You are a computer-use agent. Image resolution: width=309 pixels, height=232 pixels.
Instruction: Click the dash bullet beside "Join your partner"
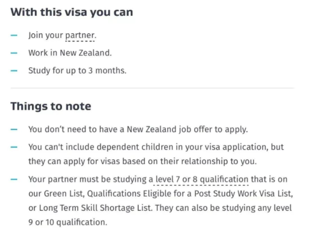pos(14,35)
